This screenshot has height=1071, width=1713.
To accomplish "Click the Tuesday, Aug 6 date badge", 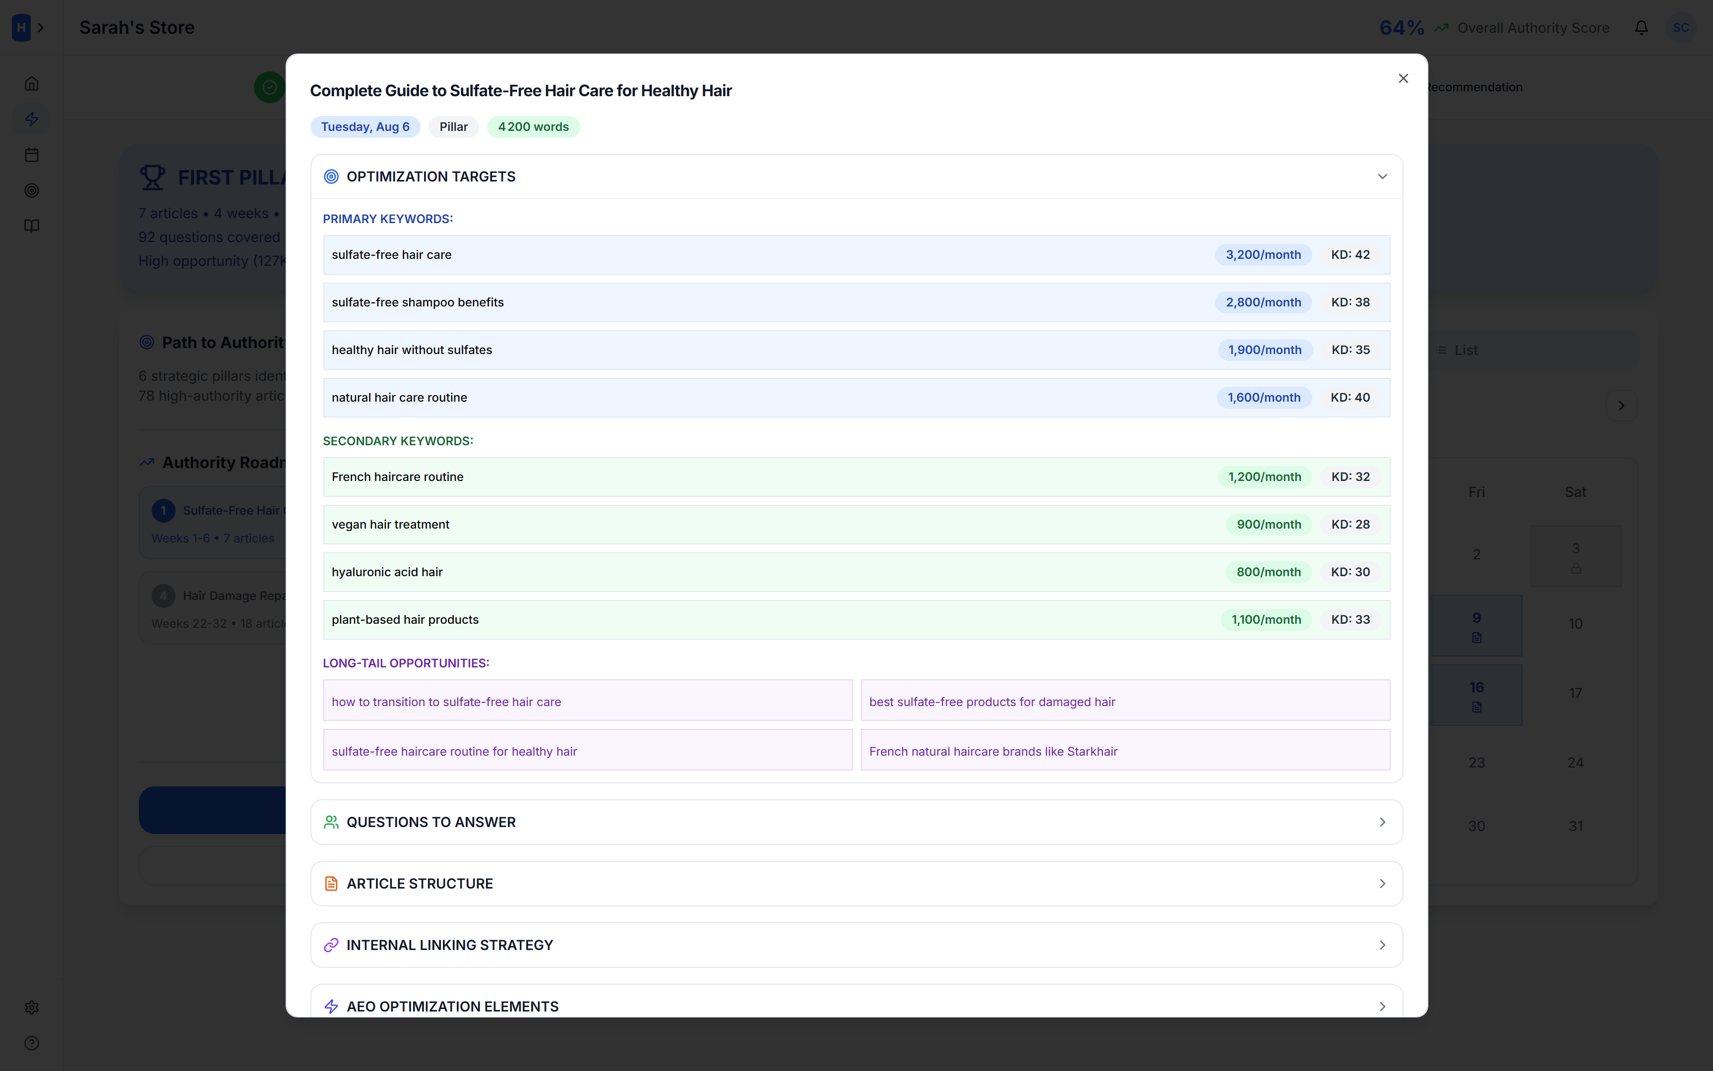I will [365, 127].
